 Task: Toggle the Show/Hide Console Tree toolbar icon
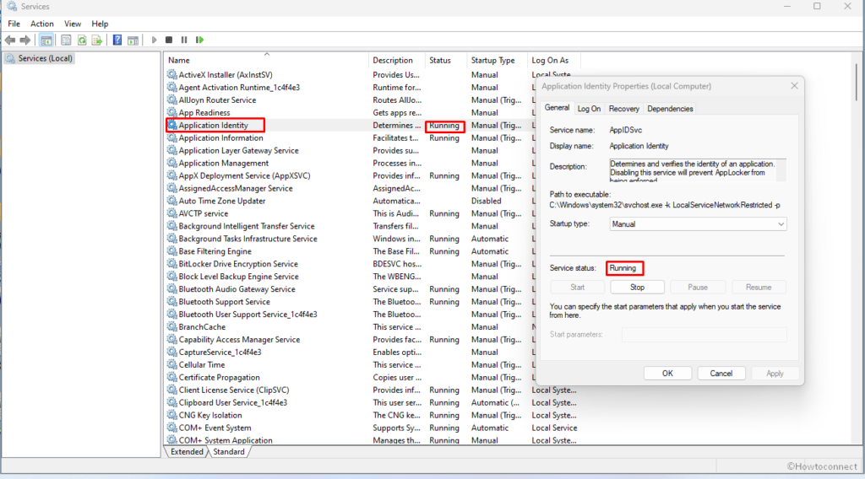coord(46,40)
